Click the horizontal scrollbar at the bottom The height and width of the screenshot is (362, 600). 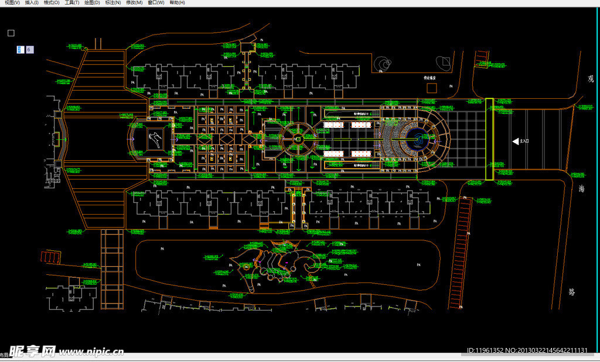[x=293, y=360]
